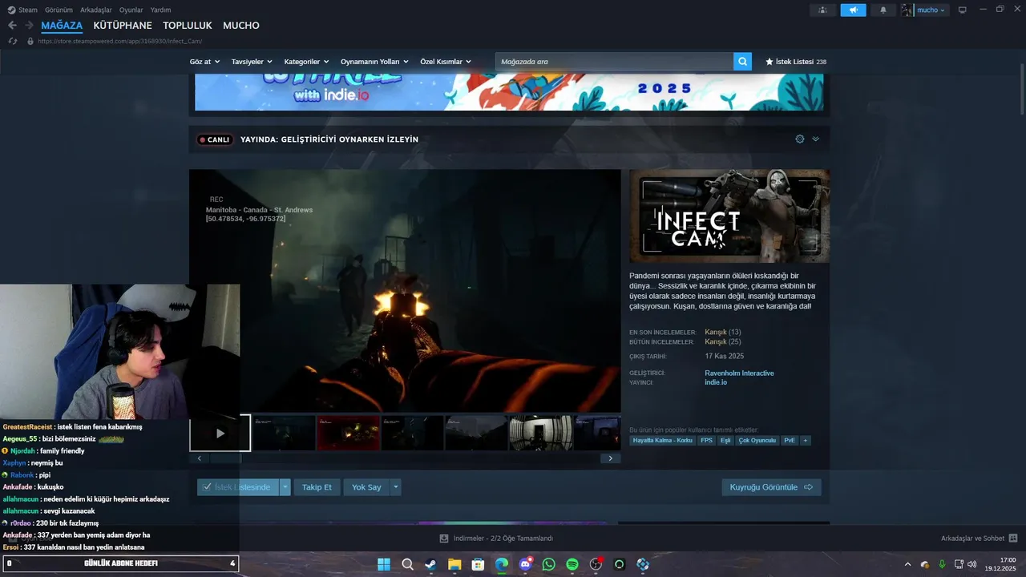Open the Görünüm menu
The image size is (1026, 577).
(59, 10)
